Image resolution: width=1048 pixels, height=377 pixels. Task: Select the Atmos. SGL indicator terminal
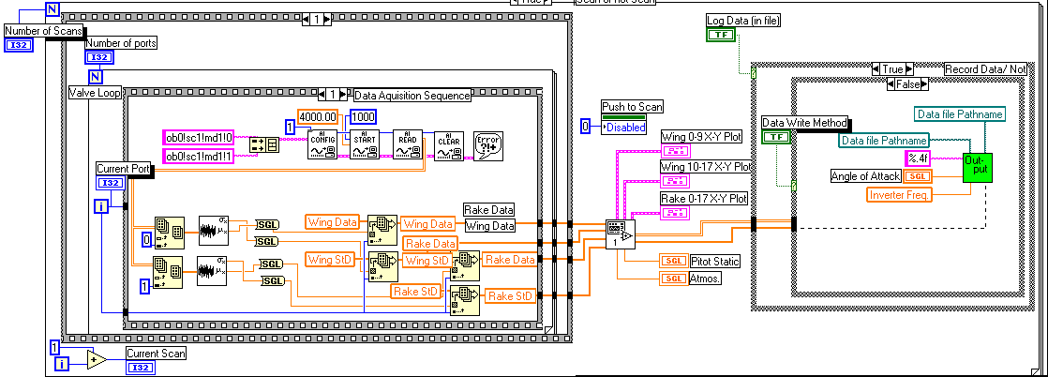coord(672,279)
